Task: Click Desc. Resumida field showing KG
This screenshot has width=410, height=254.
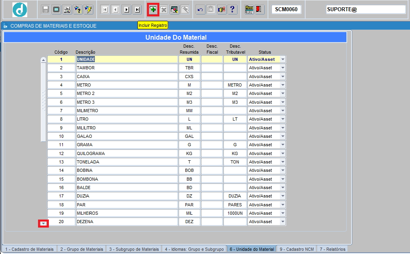Action: pos(189,153)
